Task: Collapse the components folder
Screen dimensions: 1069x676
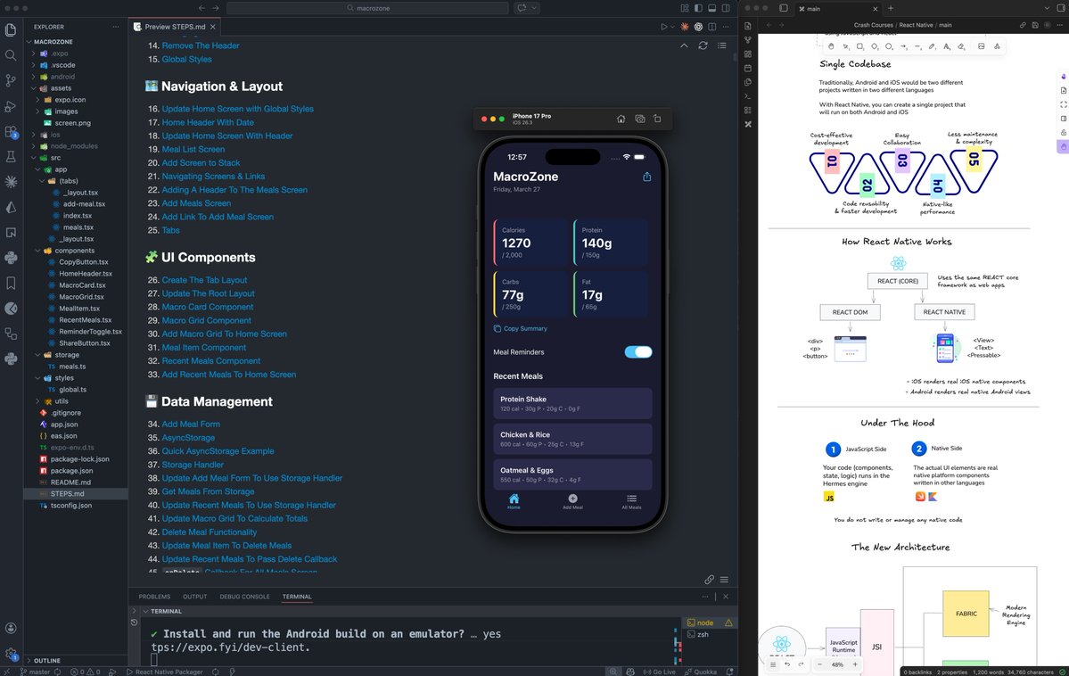Action: pyautogui.click(x=75, y=251)
